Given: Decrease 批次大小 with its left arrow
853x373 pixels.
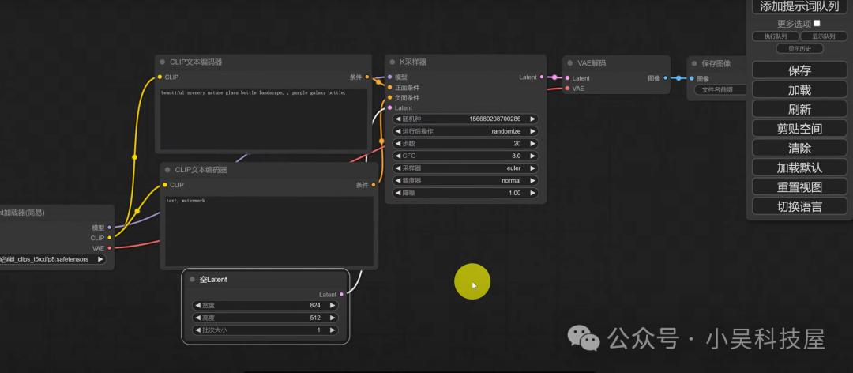Looking at the screenshot, I should tap(197, 330).
